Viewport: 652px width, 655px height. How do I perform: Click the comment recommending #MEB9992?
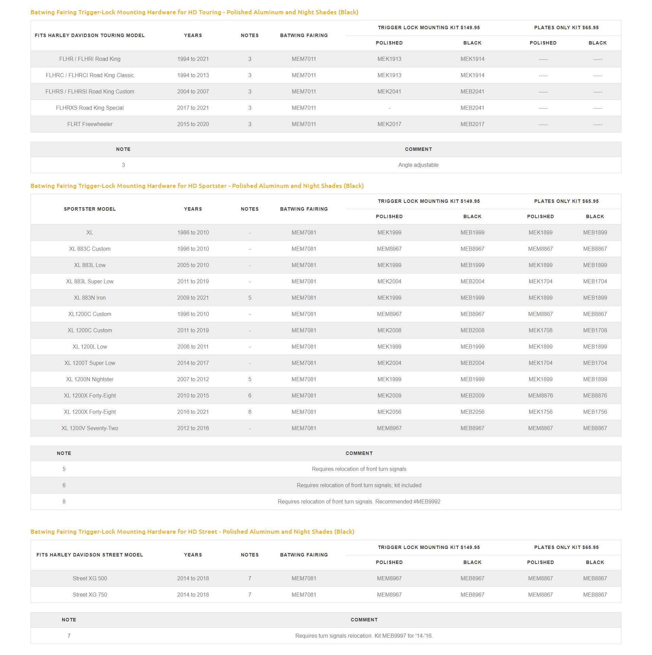point(359,502)
